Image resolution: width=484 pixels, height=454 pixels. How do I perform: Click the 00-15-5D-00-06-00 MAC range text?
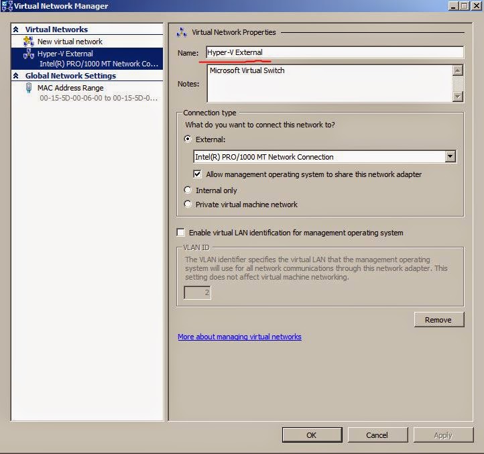point(99,98)
